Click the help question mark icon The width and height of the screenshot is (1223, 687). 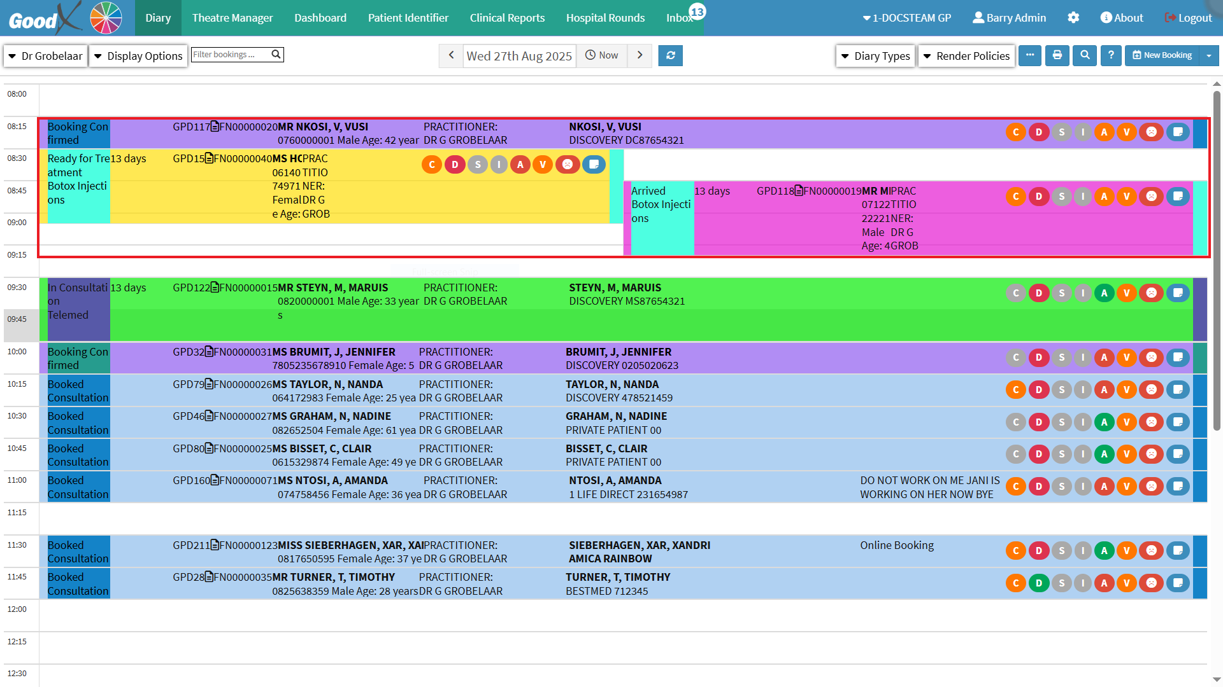tap(1111, 55)
